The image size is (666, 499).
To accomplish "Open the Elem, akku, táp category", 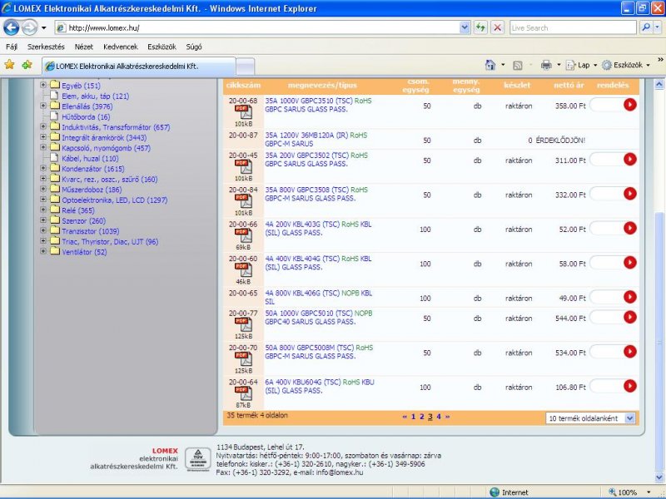I will 95,96.
